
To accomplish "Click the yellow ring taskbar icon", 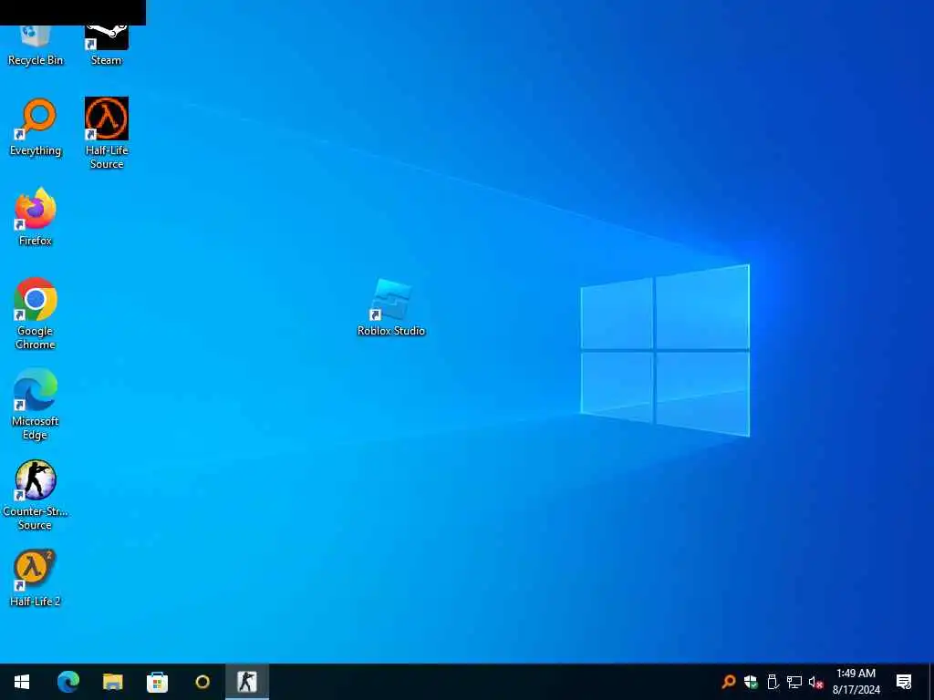I will [202, 682].
